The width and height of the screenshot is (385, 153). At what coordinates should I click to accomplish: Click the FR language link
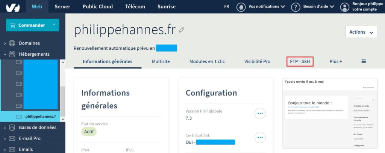(x=227, y=7)
